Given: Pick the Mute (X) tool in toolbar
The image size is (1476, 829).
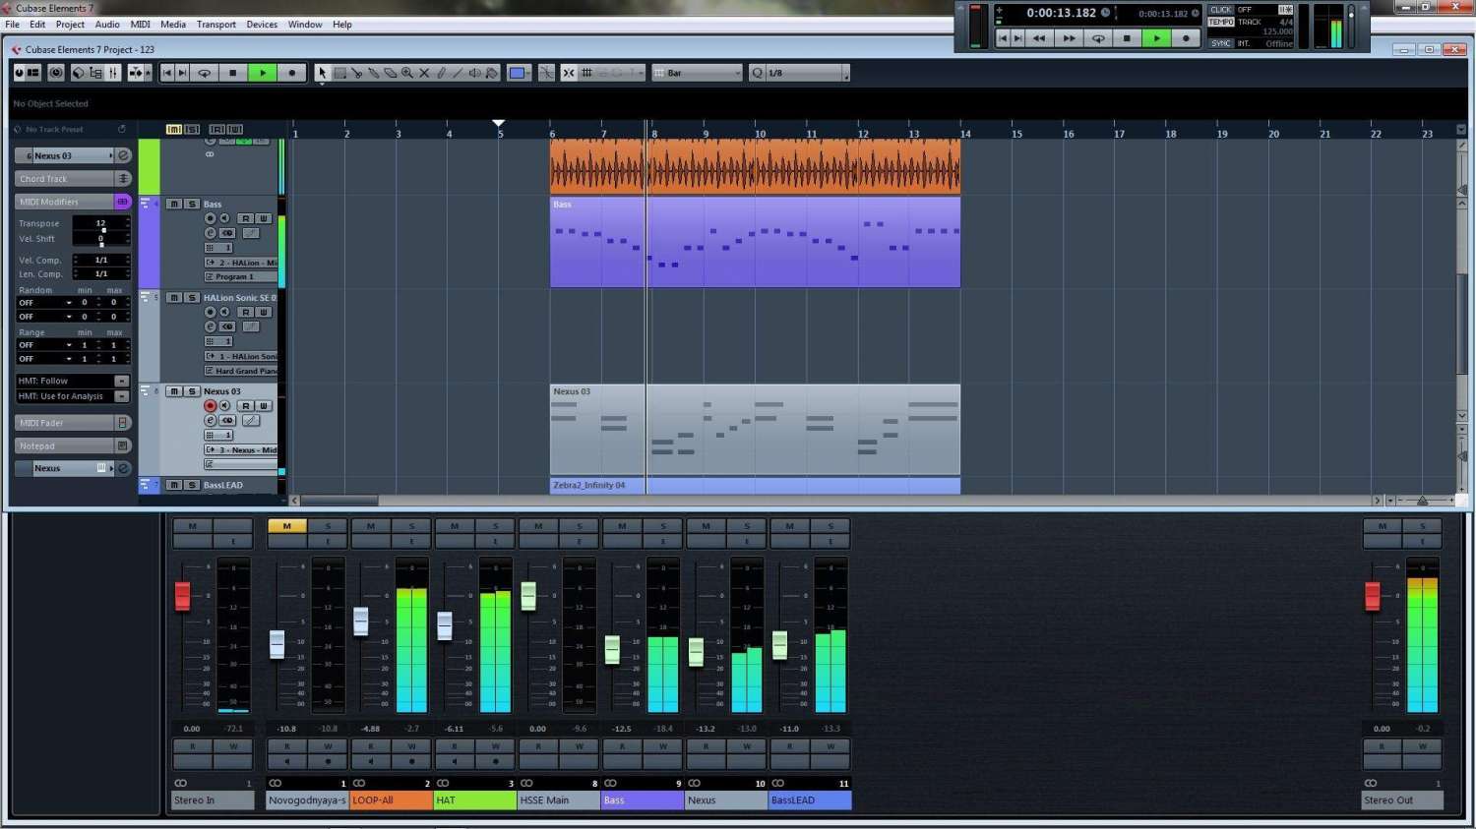Looking at the screenshot, I should click(424, 73).
